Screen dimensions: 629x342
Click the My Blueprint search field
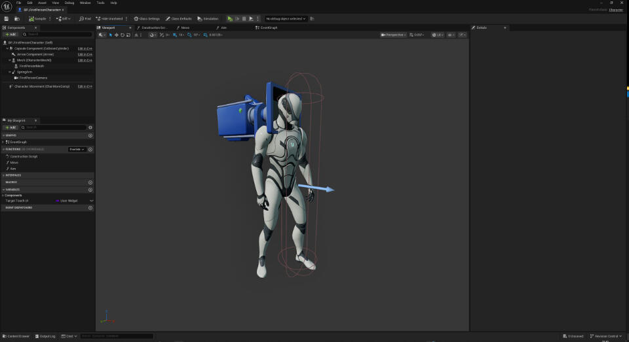[x=53, y=128]
